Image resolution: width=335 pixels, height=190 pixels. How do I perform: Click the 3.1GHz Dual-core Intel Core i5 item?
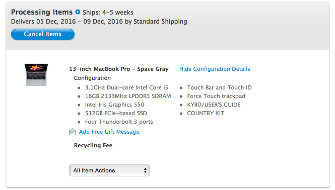tap(126, 87)
